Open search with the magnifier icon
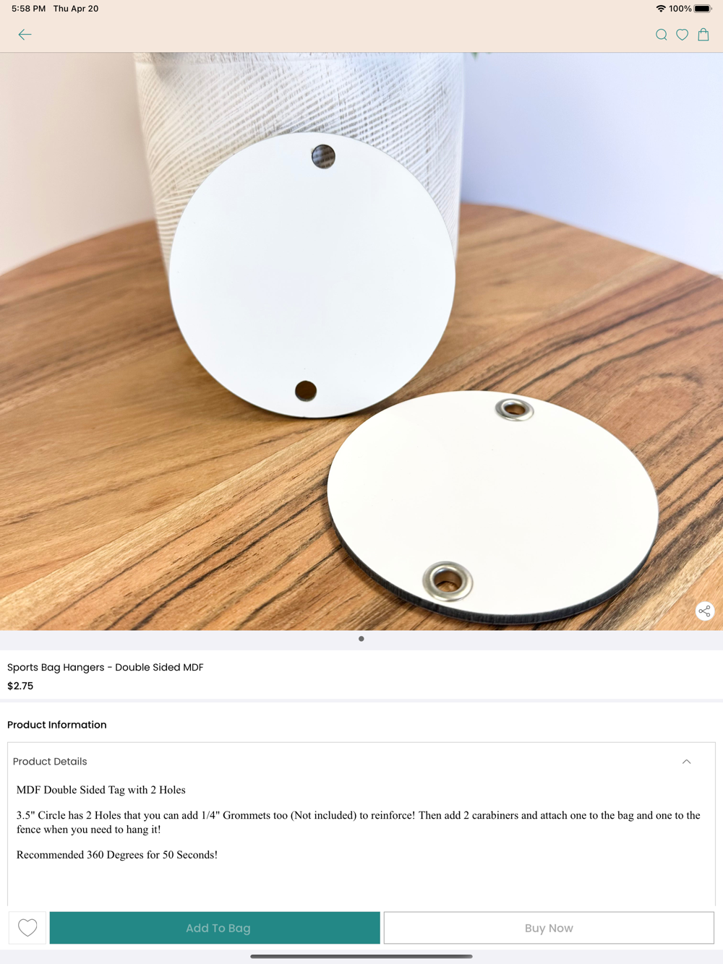 [x=661, y=35]
